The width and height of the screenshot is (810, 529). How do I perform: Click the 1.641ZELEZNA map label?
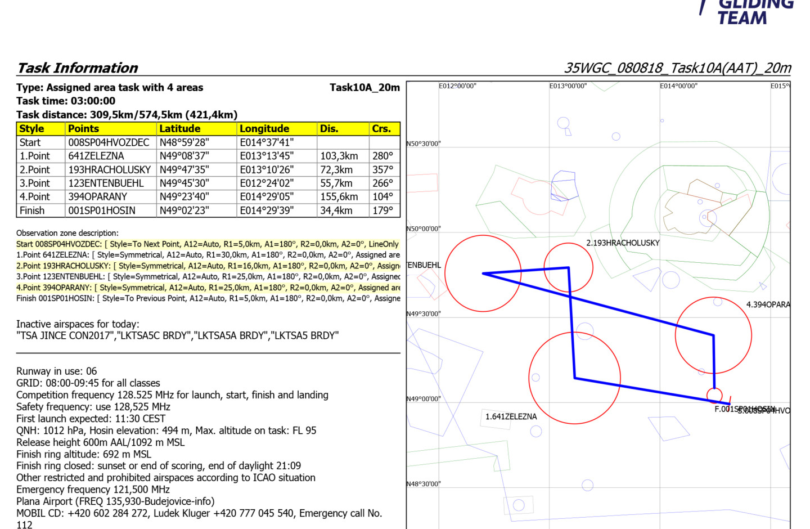[511, 417]
